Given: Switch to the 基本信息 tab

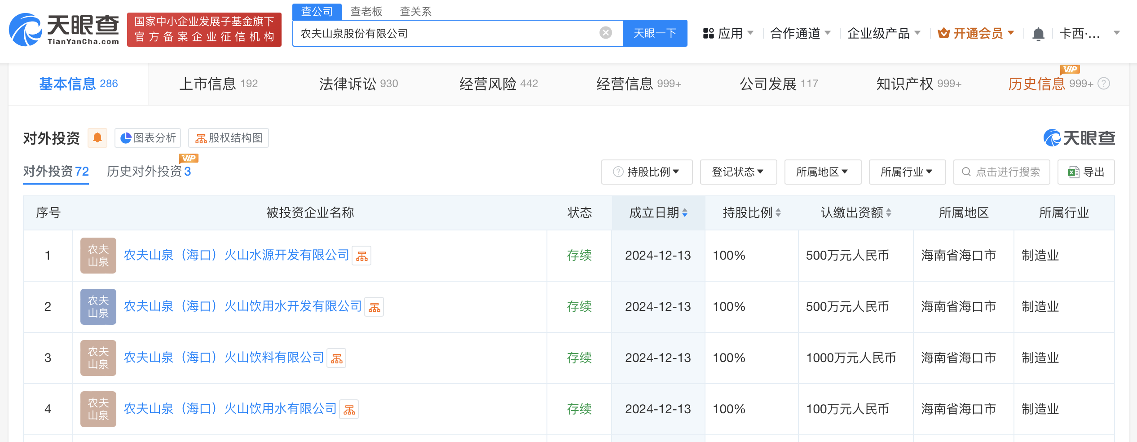Looking at the screenshot, I should tap(79, 84).
